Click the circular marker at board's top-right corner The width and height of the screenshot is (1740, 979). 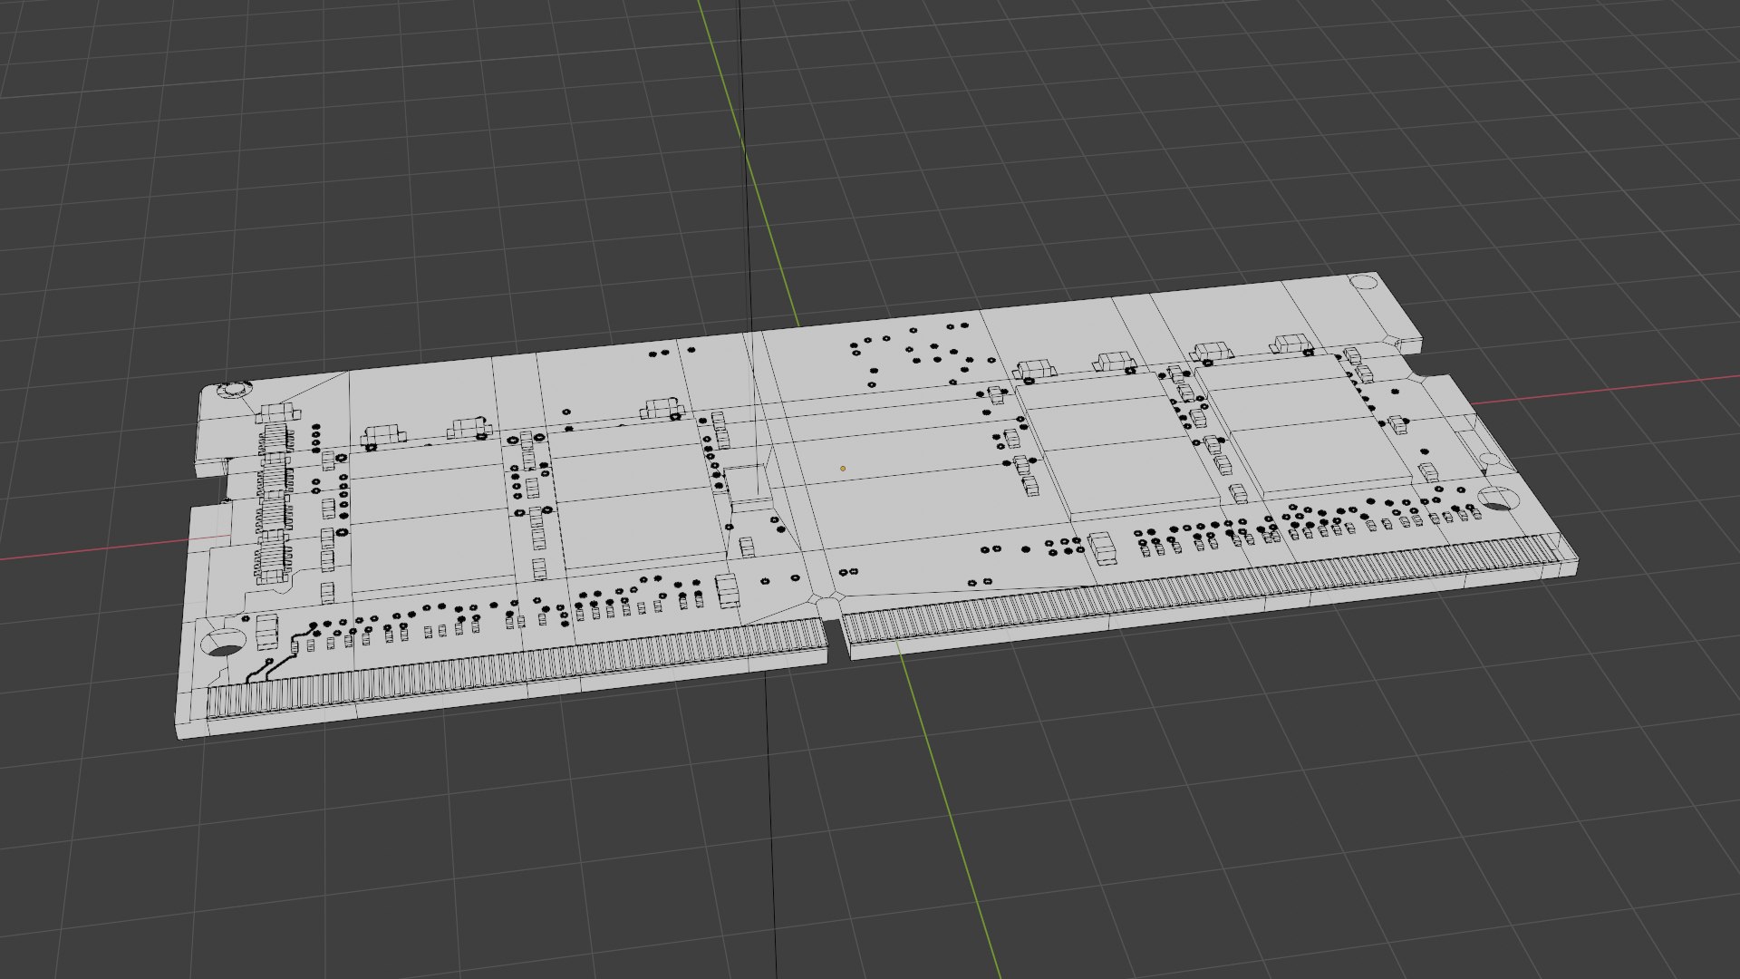[1362, 282]
